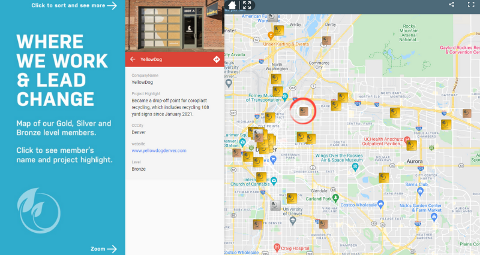Click the Wings Over the Rockies museum pin
The width and height of the screenshot is (480, 255).
[x=355, y=167]
